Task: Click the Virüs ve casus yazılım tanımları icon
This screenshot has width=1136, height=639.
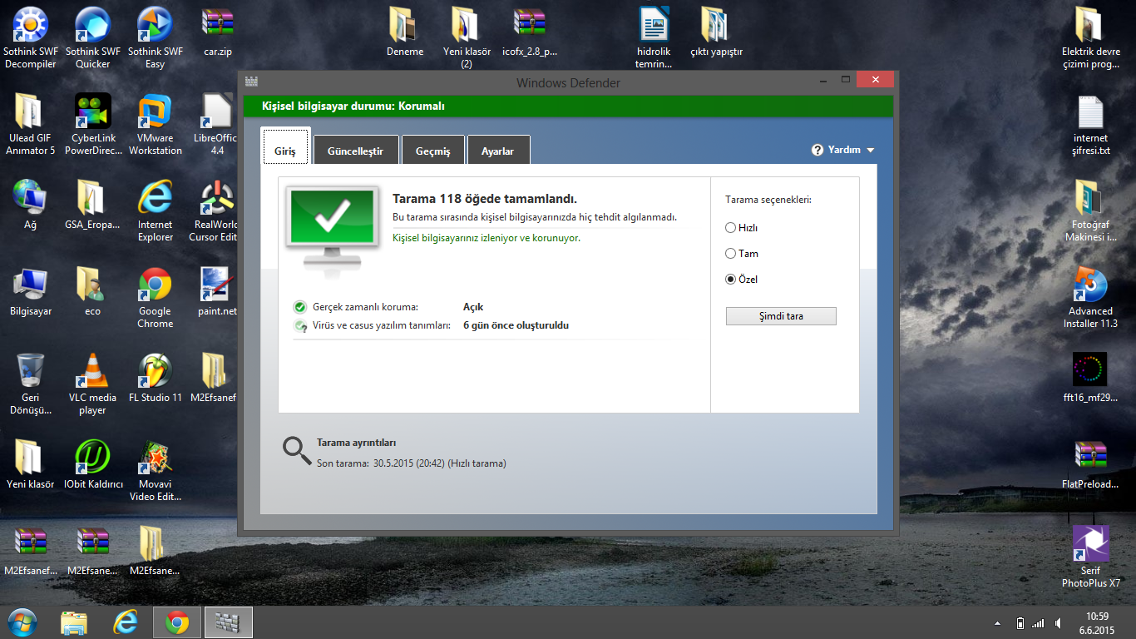Action: [300, 325]
